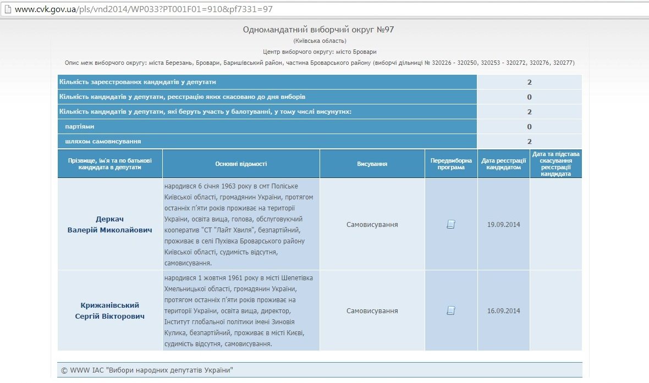Select the партіями summary row

pyautogui.click(x=320, y=126)
